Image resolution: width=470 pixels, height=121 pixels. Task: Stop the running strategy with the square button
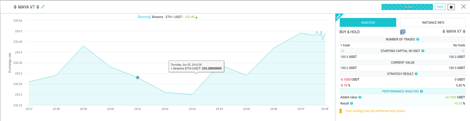[x=451, y=7]
